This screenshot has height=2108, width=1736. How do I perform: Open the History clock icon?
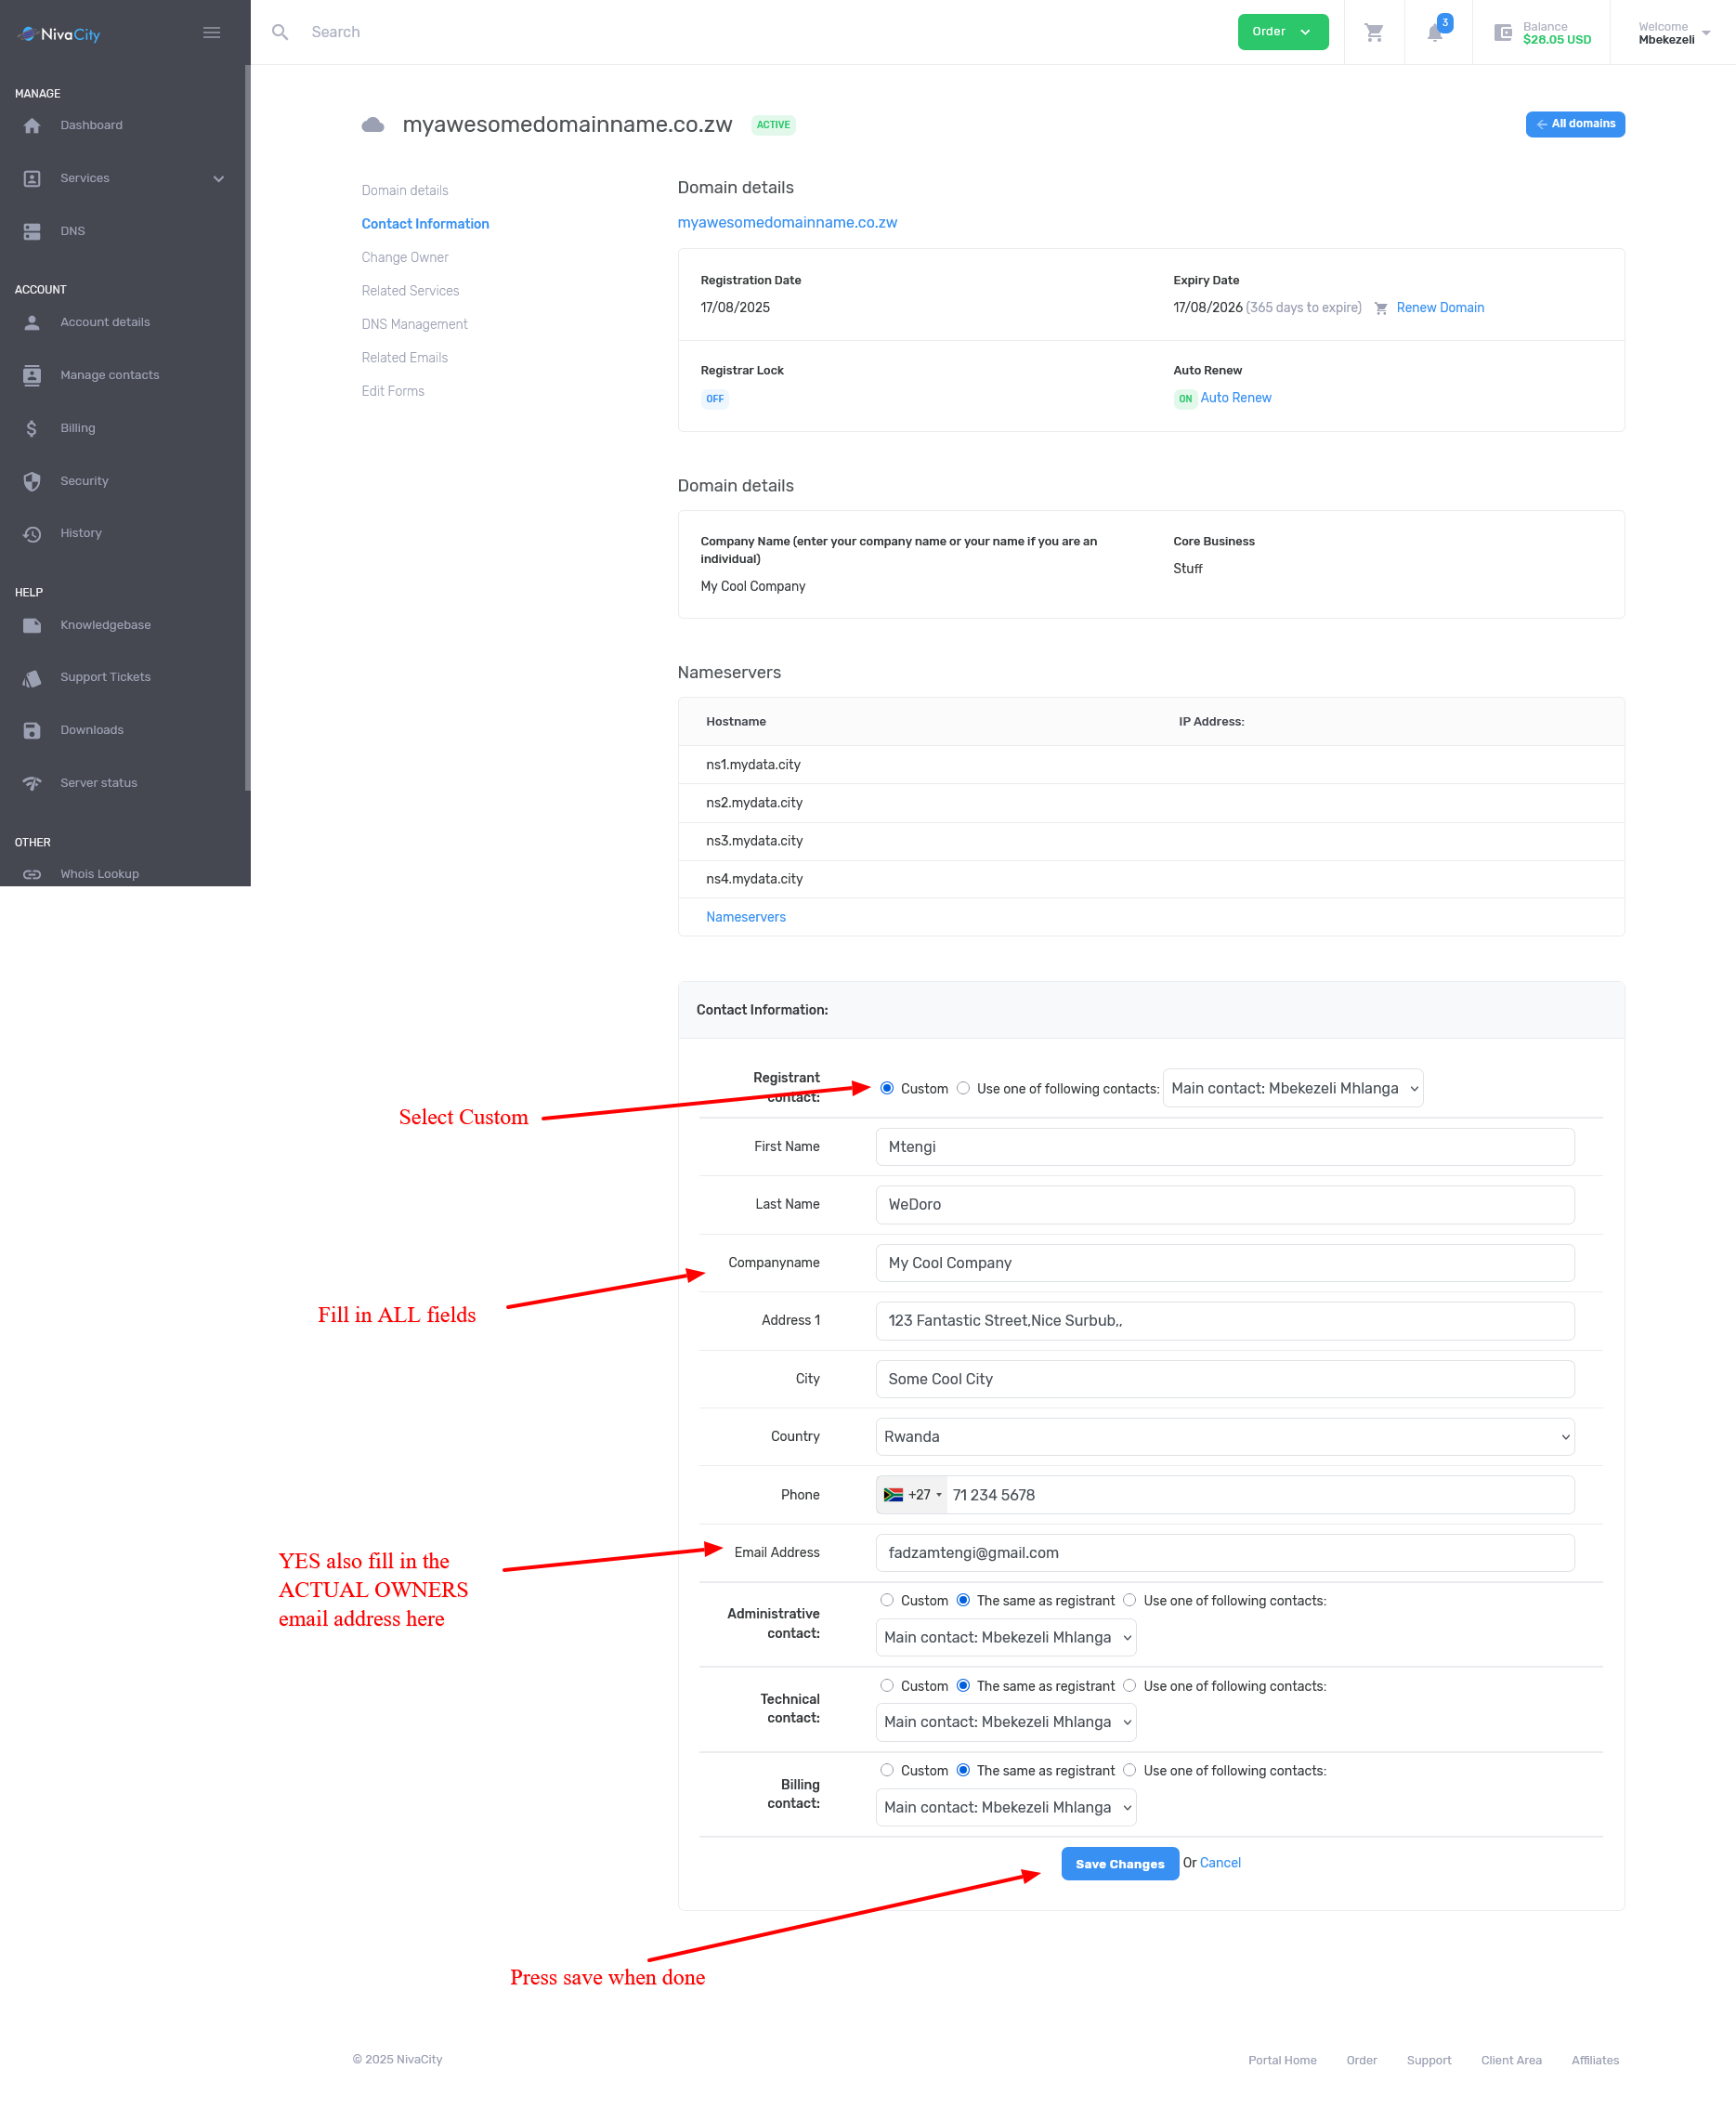coord(32,534)
